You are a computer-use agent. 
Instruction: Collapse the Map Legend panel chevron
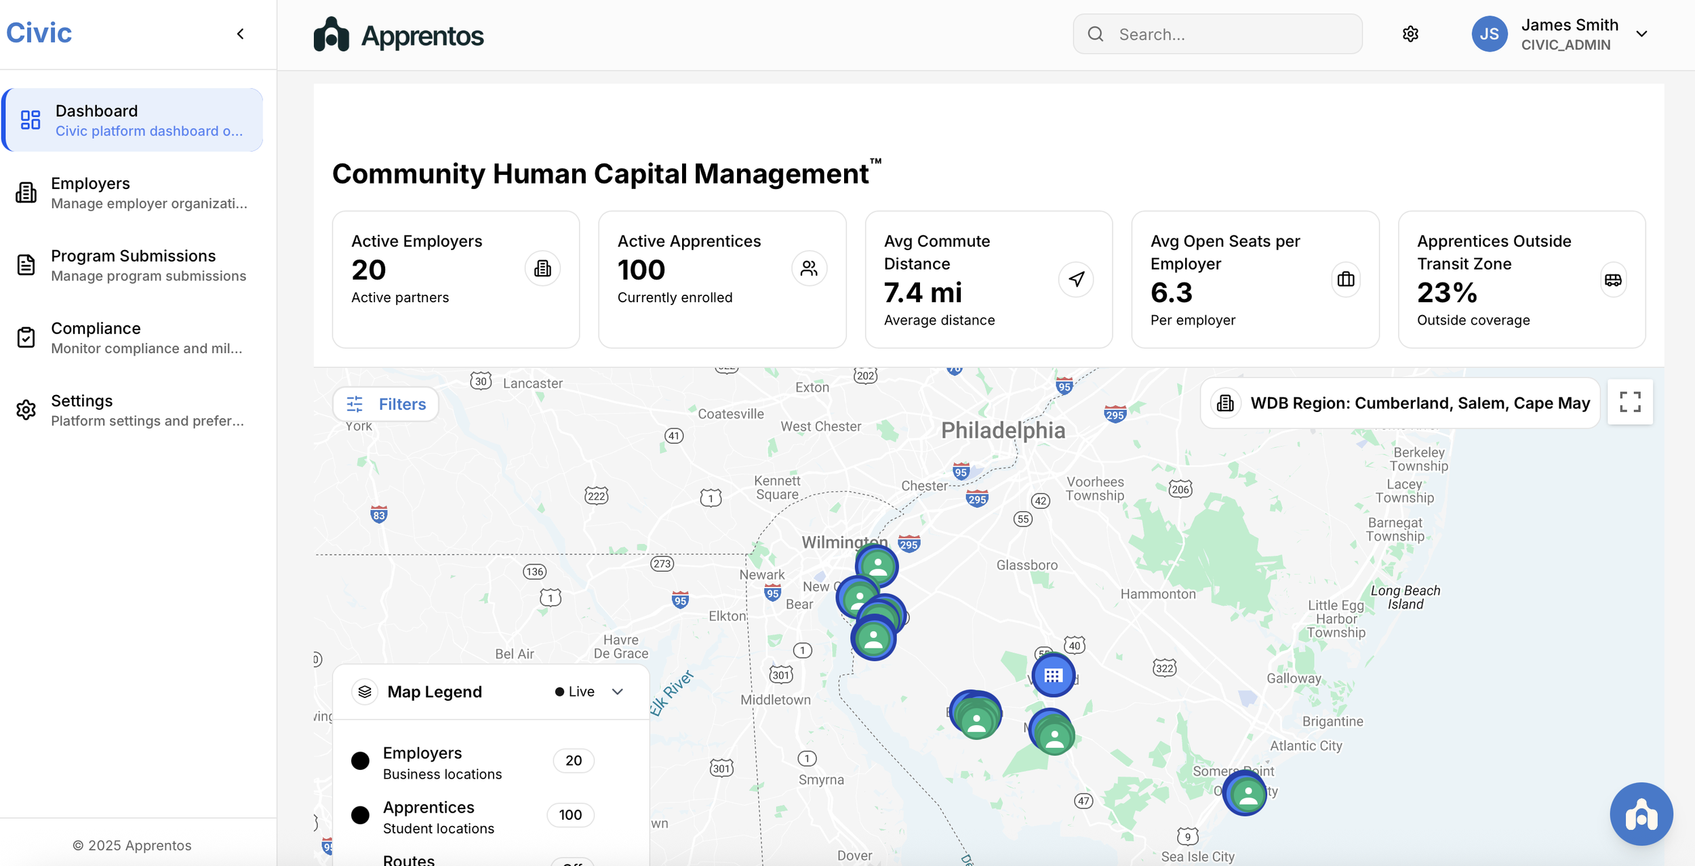coord(618,692)
